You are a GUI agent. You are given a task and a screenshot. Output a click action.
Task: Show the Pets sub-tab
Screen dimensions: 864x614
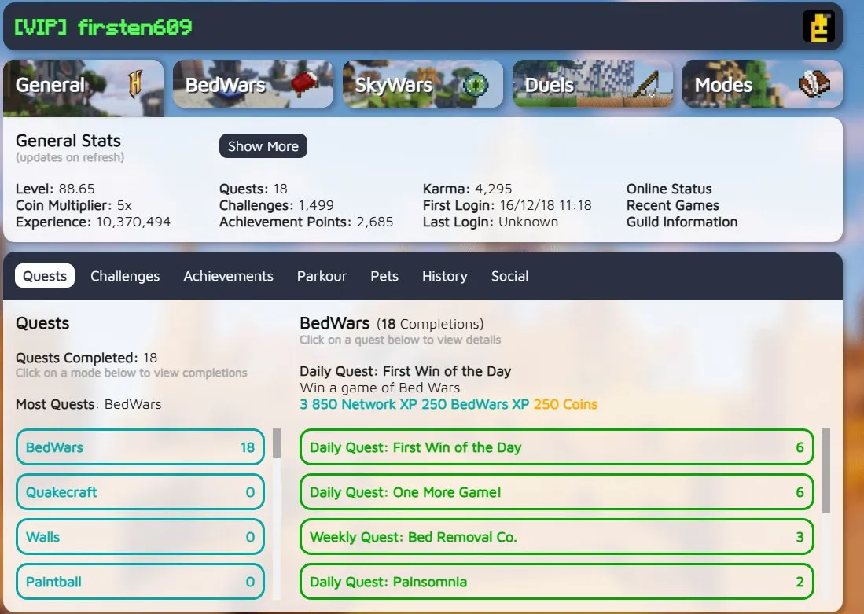pos(384,276)
